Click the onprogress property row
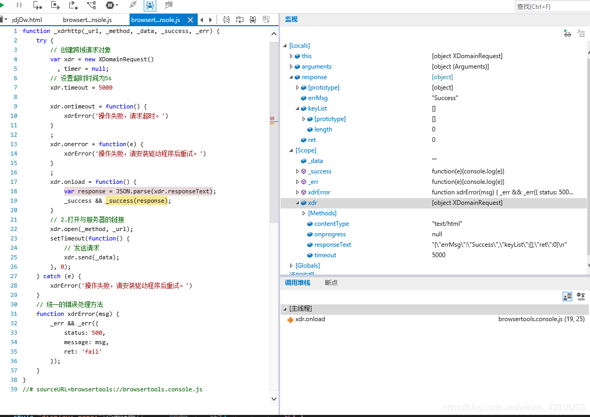The image size is (590, 417). click(434, 234)
